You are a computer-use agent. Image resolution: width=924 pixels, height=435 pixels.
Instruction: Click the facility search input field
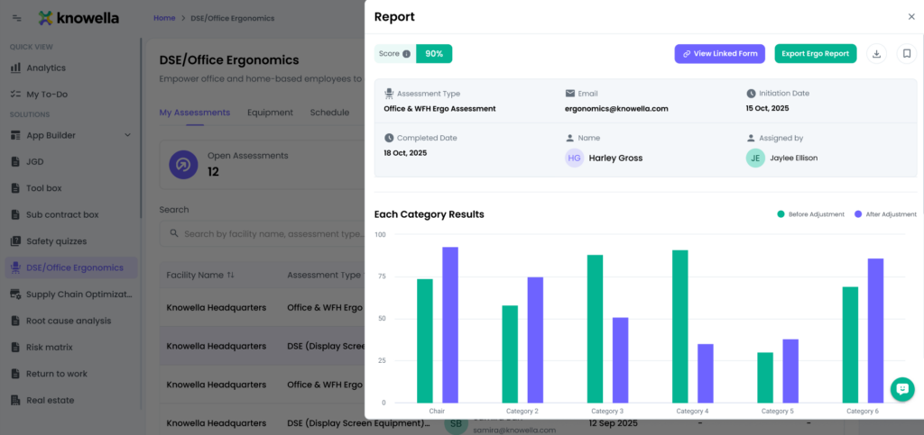[263, 234]
